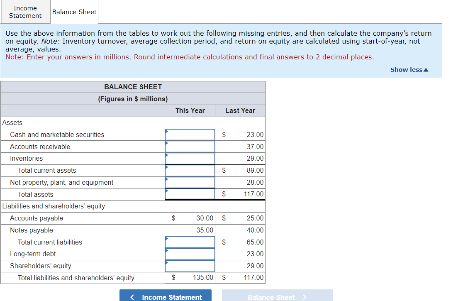Click the upward arrow beside Show less
463x301 pixels.
tap(426, 69)
